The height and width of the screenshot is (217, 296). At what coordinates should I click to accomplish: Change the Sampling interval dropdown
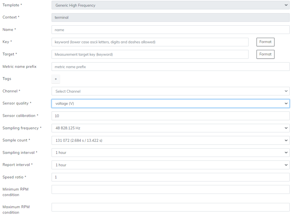click(x=170, y=153)
